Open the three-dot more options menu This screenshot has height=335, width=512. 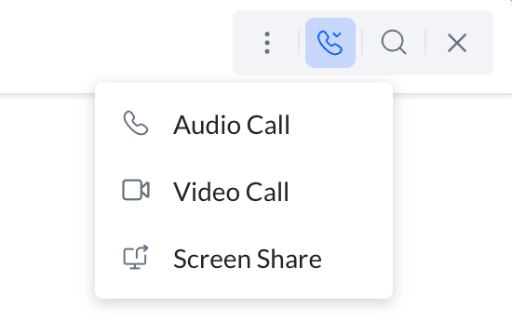tap(267, 43)
